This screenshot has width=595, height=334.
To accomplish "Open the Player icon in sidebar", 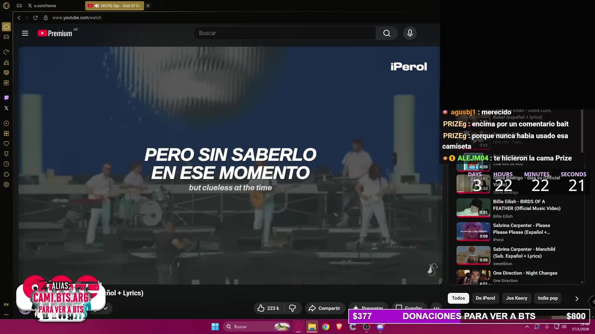I will click(x=6, y=123).
